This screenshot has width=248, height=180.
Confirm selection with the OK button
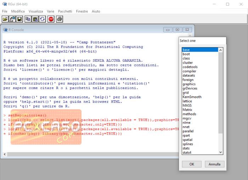point(192,164)
